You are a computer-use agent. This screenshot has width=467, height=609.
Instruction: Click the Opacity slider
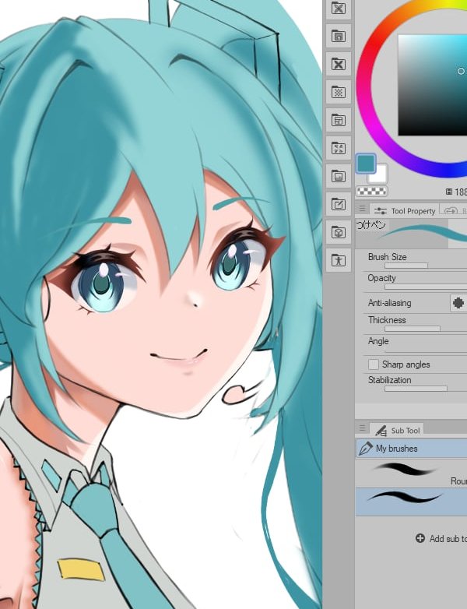coord(426,287)
